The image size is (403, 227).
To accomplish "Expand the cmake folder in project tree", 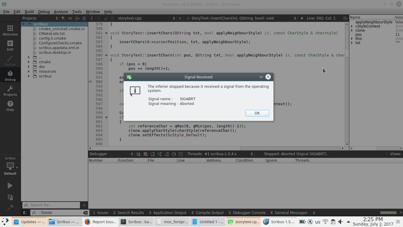I will click(x=29, y=62).
